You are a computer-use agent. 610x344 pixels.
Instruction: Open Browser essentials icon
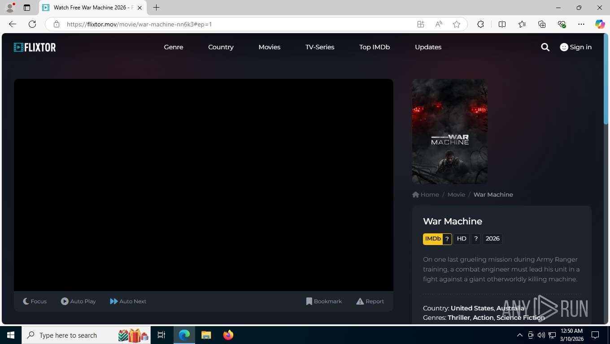pos(562,24)
